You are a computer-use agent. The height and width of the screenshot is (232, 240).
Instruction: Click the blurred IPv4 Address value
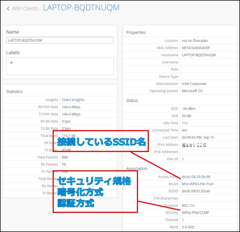194,145
